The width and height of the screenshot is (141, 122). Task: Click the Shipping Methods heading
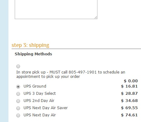coord(34,54)
